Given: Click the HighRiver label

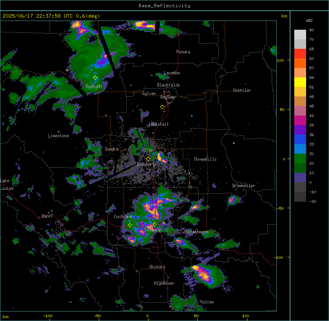Looking at the screenshot, I should 164,283.
